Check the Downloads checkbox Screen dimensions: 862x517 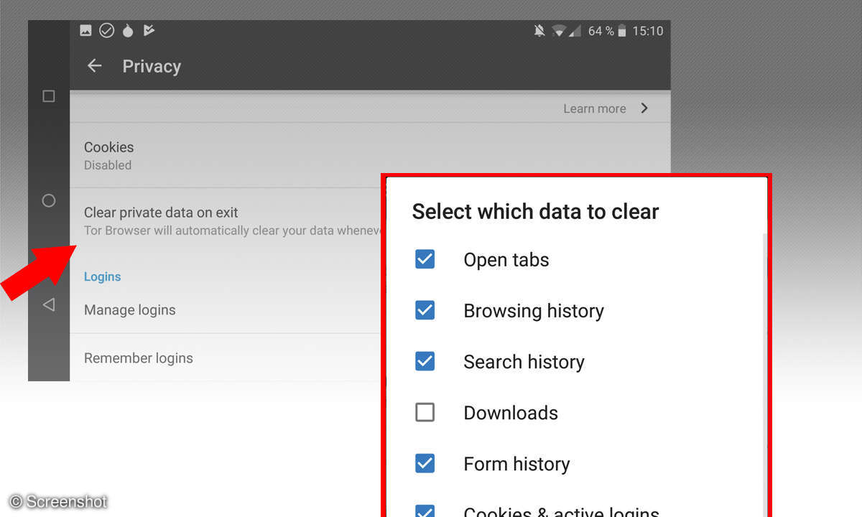[425, 412]
